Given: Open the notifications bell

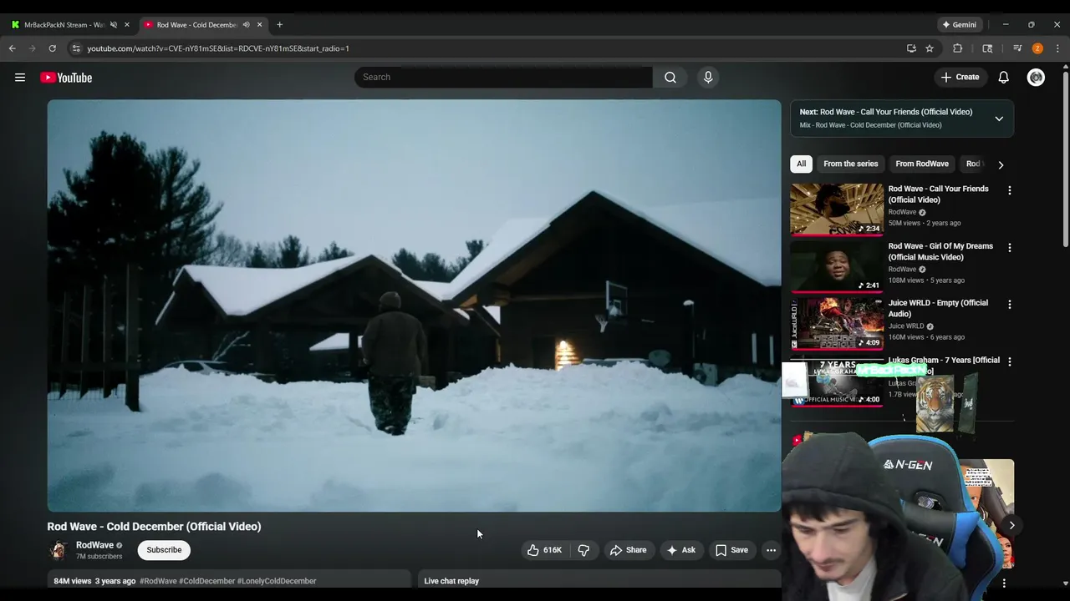Looking at the screenshot, I should pos(1003,78).
